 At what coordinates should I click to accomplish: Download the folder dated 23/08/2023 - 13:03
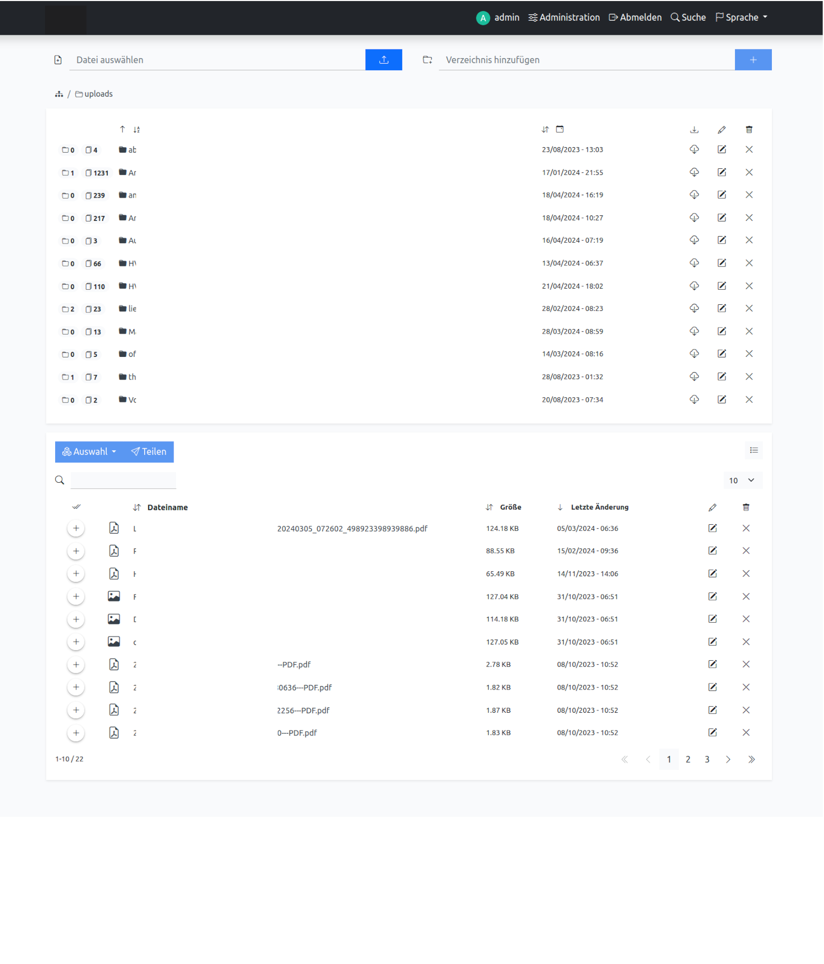tap(693, 150)
